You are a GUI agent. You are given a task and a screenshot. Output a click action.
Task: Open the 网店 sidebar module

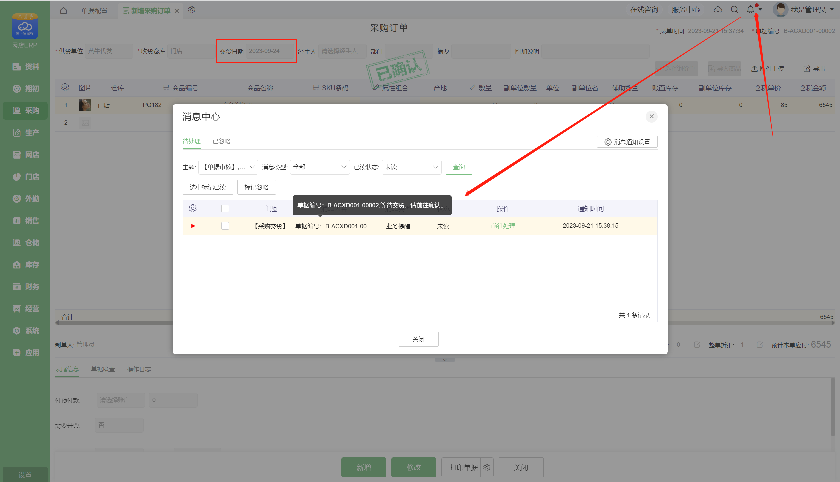(x=26, y=155)
